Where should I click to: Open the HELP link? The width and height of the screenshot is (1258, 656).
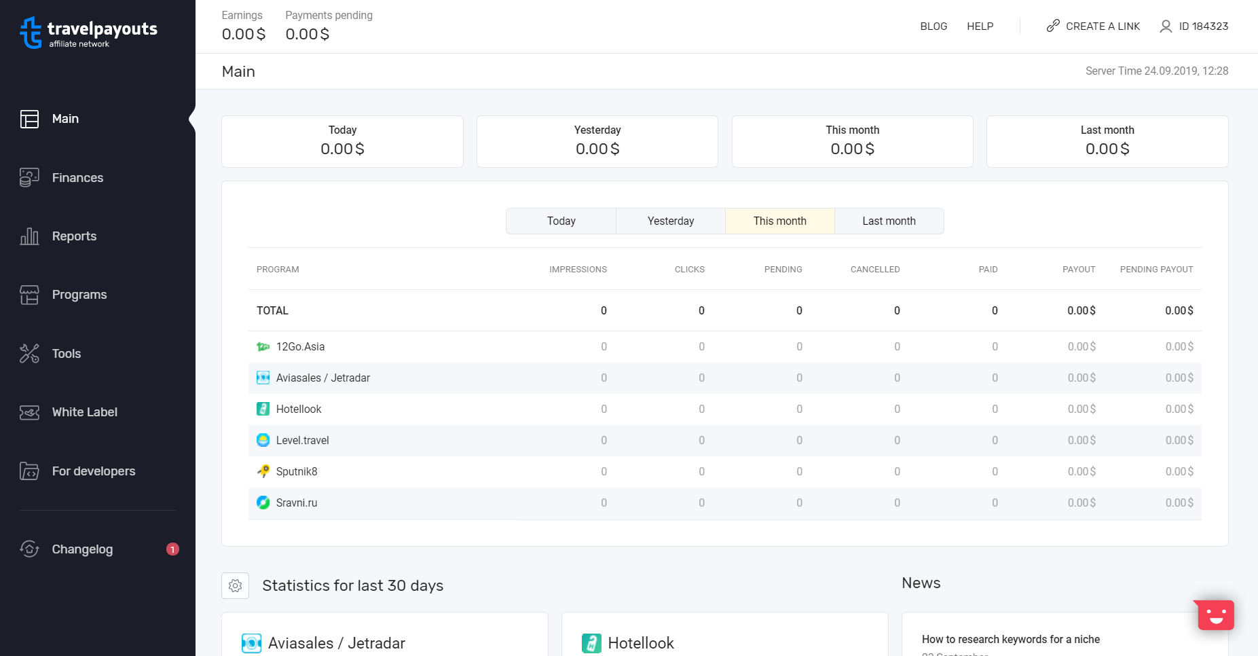pyautogui.click(x=980, y=26)
